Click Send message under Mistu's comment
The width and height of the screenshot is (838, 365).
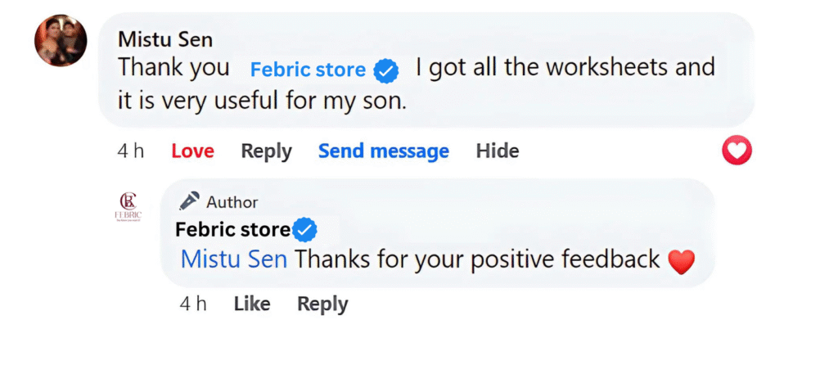tap(383, 151)
